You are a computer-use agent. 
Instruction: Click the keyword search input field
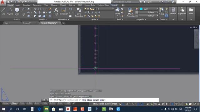(x=126, y=2)
